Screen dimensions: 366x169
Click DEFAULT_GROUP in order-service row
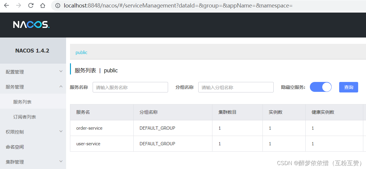157,128
